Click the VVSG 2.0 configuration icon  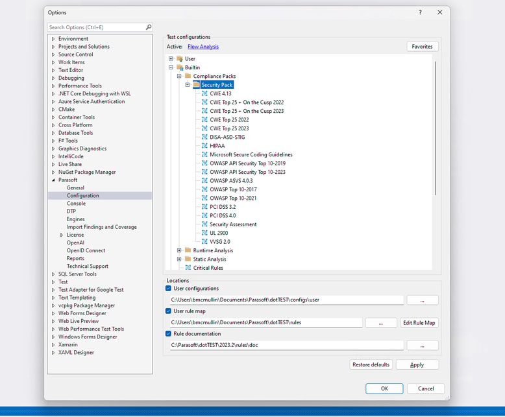pos(204,241)
